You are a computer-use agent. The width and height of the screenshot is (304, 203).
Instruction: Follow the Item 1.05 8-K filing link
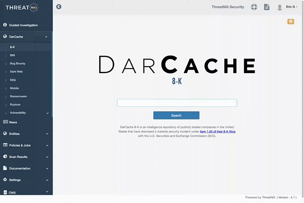click(x=218, y=131)
